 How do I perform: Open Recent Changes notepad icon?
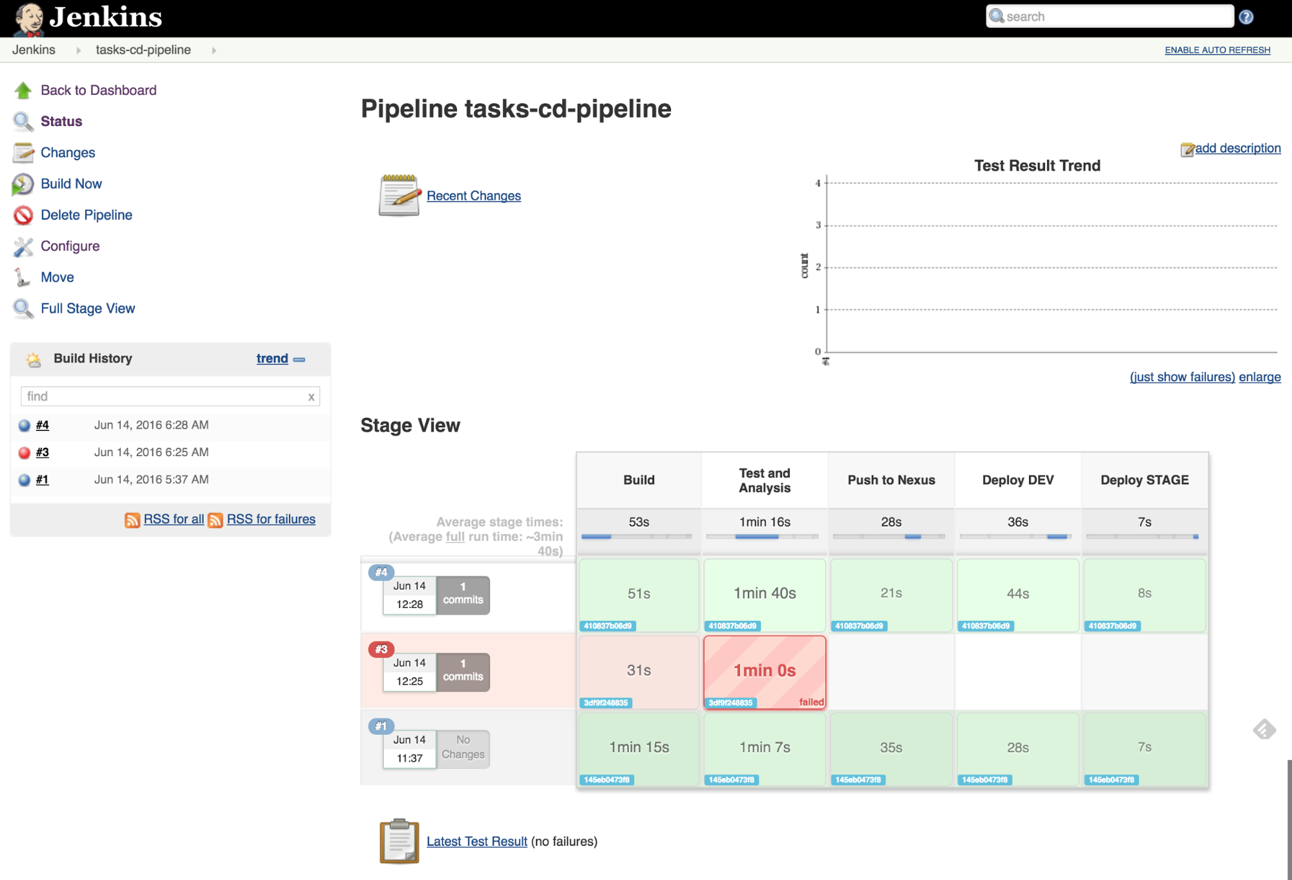tap(399, 195)
